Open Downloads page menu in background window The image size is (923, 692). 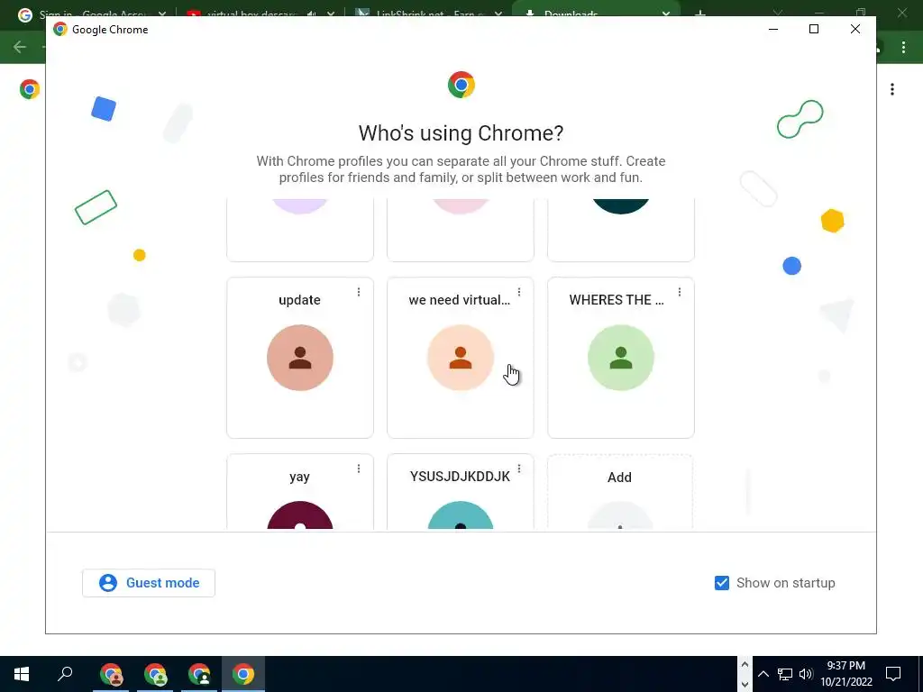(x=892, y=89)
